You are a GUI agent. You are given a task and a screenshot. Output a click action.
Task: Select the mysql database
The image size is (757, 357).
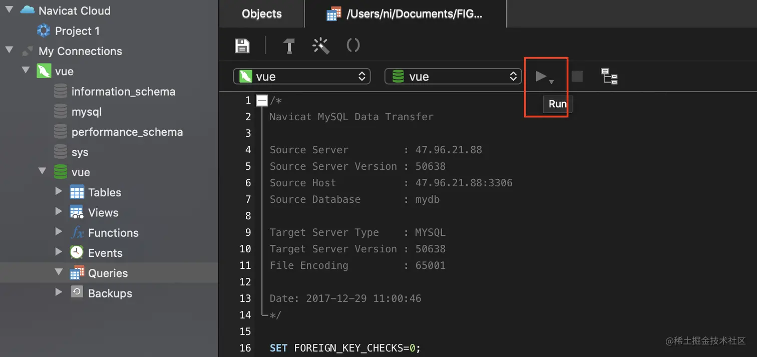pos(87,112)
